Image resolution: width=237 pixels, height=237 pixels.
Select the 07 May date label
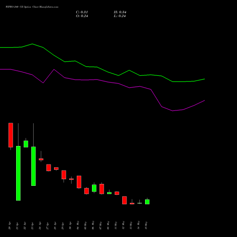(x=101, y=225)
